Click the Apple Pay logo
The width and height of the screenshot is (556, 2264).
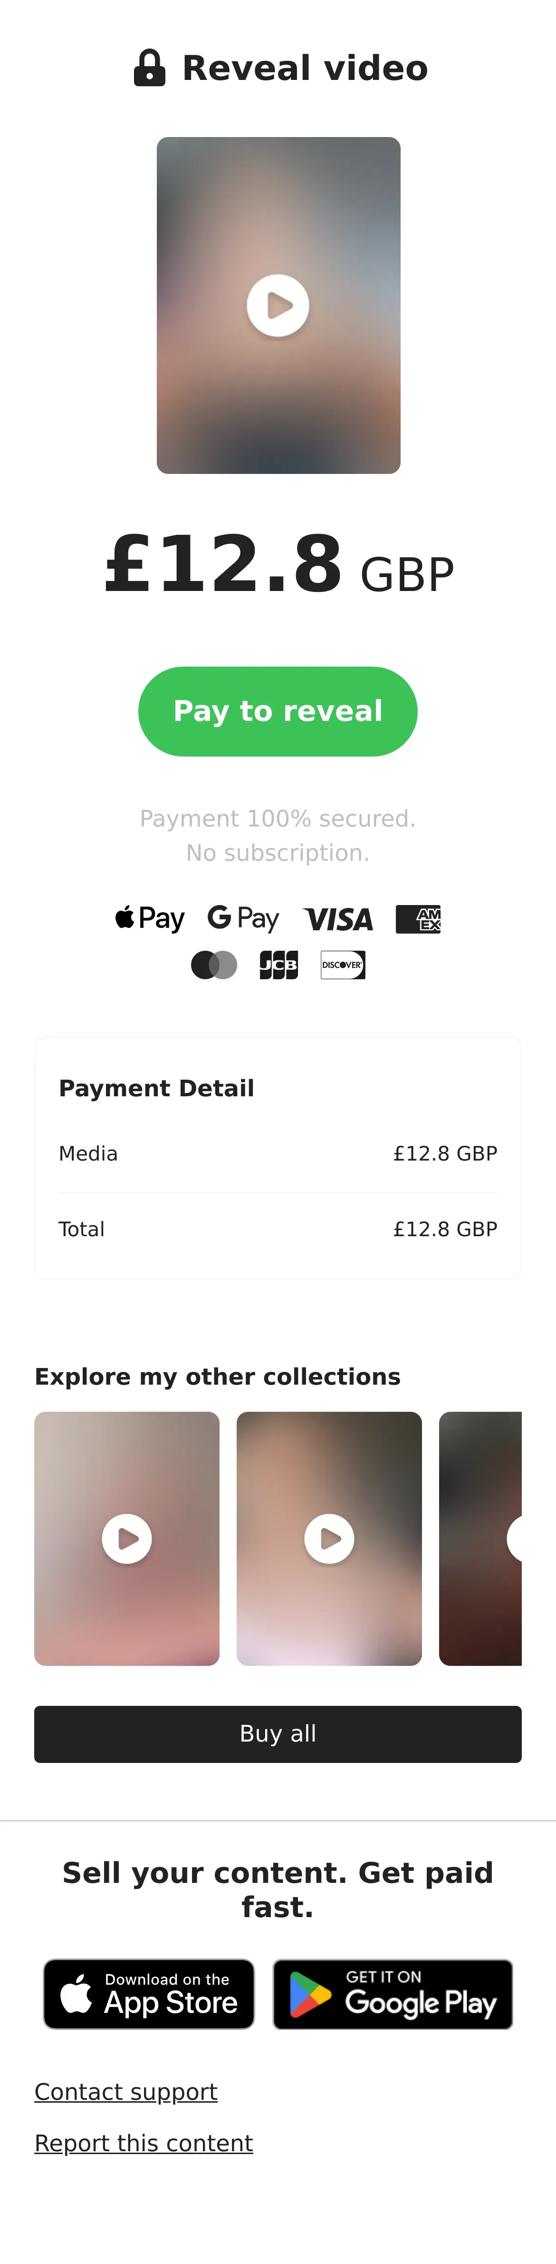pos(150,918)
